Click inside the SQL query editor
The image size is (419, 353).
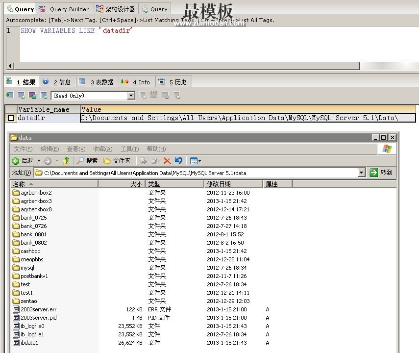tap(219, 44)
